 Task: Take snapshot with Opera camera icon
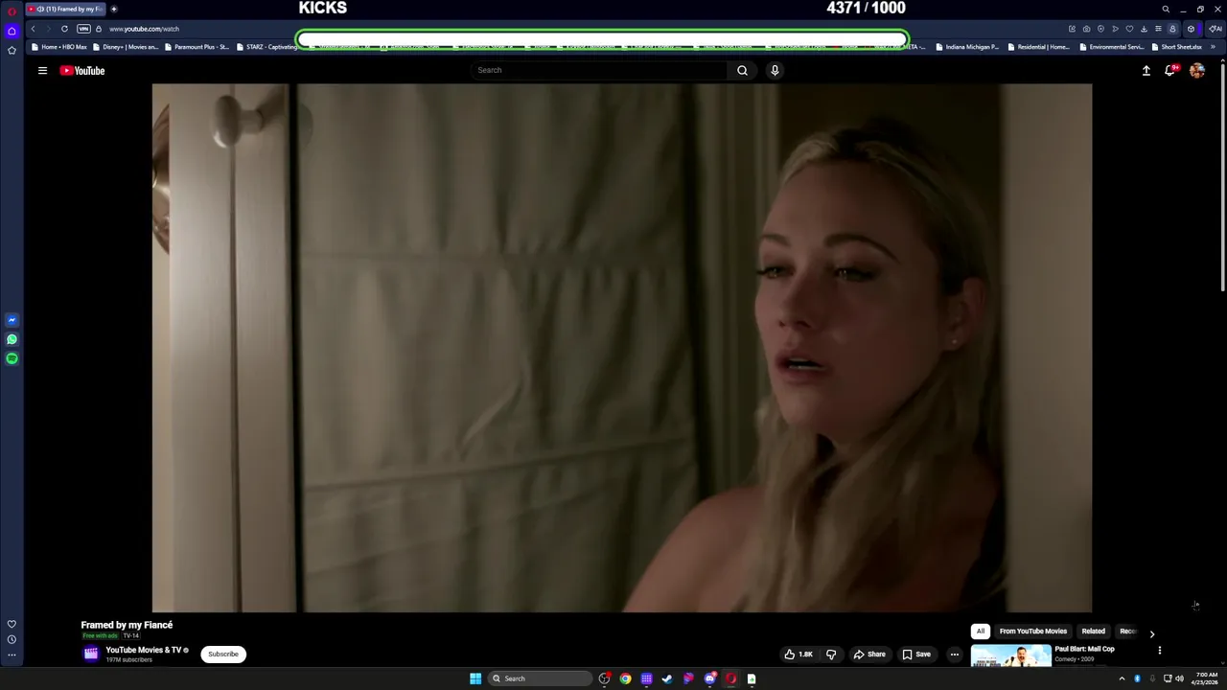tap(1086, 29)
